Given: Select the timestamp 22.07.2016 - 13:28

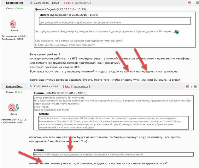Looking at the screenshot, I should click(46, 3).
